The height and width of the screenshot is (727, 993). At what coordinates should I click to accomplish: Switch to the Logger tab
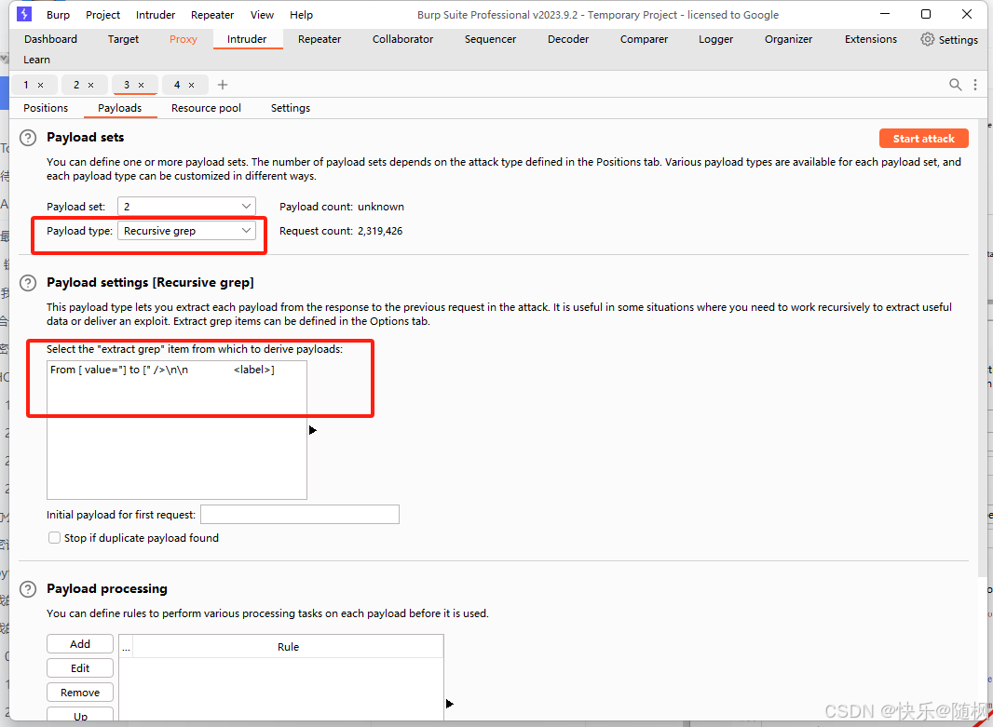click(x=715, y=39)
